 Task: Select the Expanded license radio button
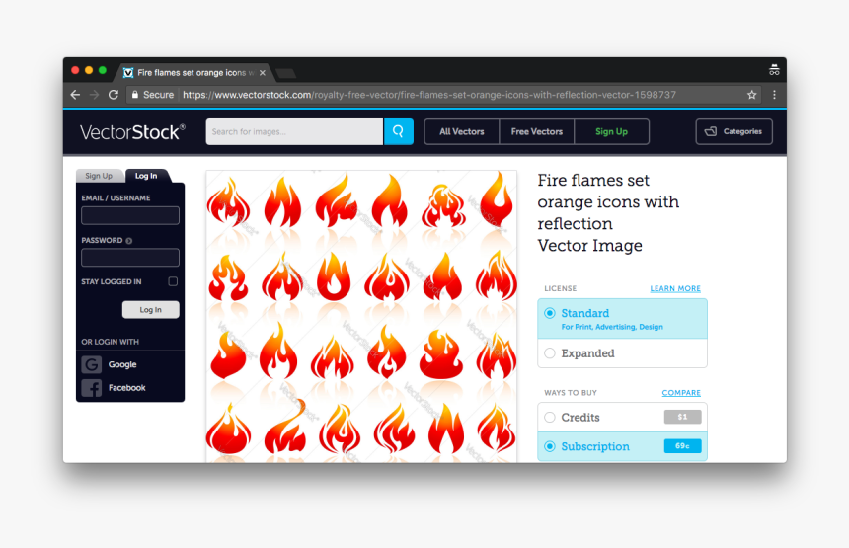(x=550, y=353)
